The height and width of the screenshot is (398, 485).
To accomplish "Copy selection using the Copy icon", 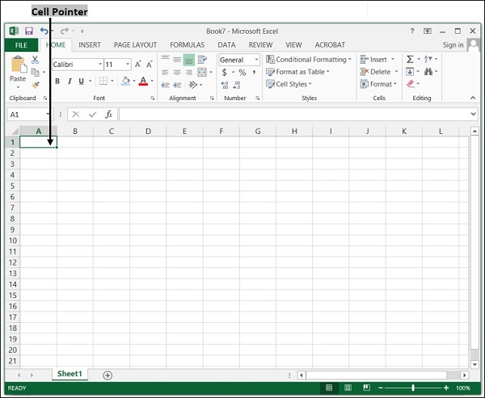I will 36,72.
